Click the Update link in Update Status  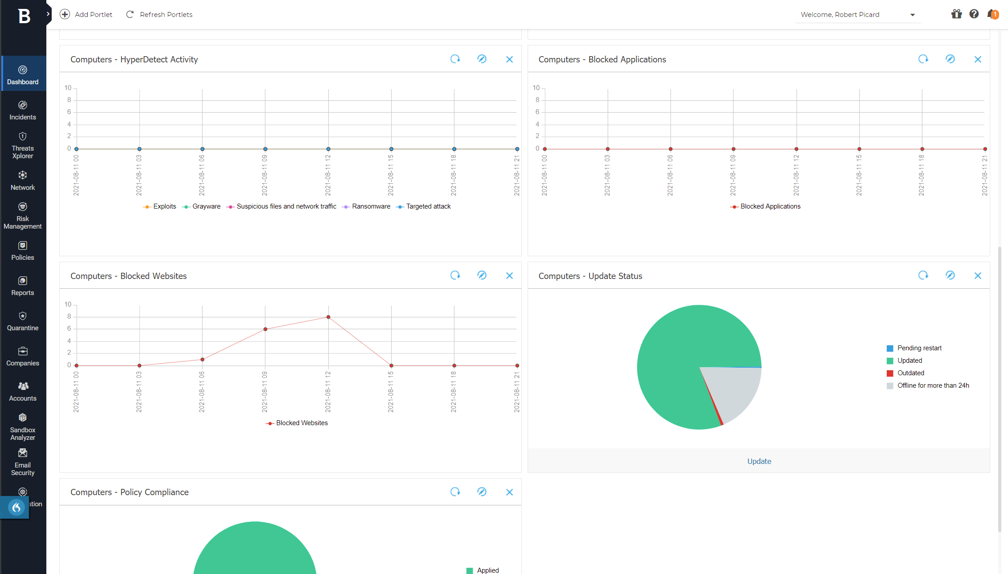click(x=759, y=461)
